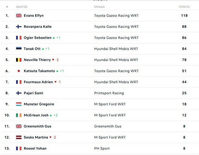The width and height of the screenshot is (199, 155).
Task: Click green up arrow beside Ogier Sebastien
Action: coord(54,38)
